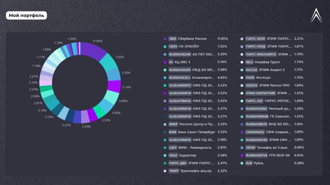Click the ПАРУС-КРАСНОЯРСК ticker badge
The height and width of the screenshot is (185, 330).
click(261, 54)
